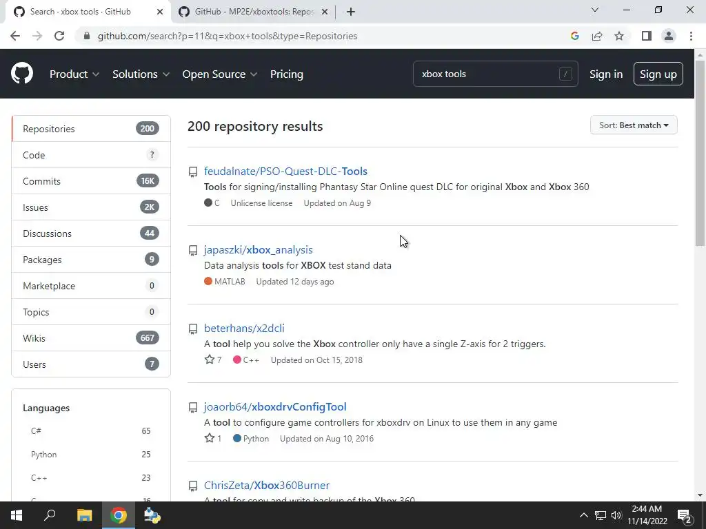The height and width of the screenshot is (529, 706).
Task: Open File Explorer from taskbar
Action: (x=84, y=515)
